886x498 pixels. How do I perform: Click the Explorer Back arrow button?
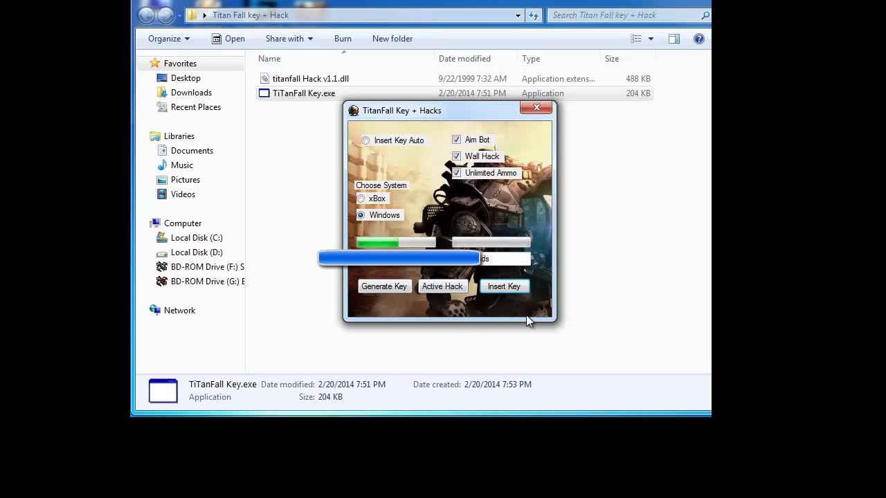(146, 15)
